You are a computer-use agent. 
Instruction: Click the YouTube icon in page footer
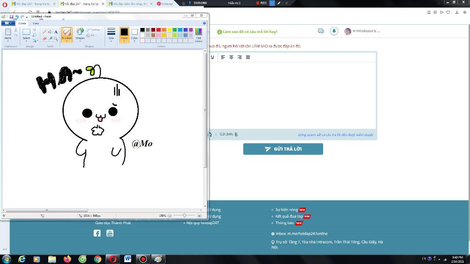pyautogui.click(x=110, y=233)
